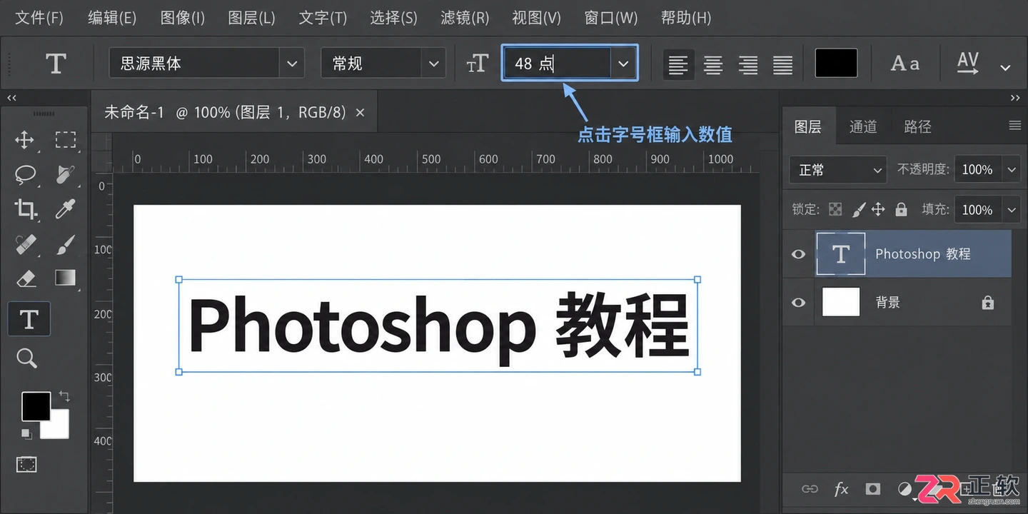Toggle Quick Mask mode
Image resolution: width=1028 pixels, height=514 pixels.
point(27,465)
